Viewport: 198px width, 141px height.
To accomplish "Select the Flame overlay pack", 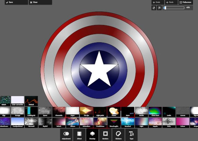I will pyautogui.click(x=114, y=112).
